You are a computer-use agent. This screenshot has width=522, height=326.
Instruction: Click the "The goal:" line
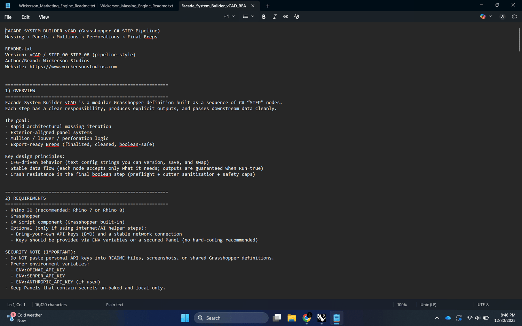[x=17, y=121]
